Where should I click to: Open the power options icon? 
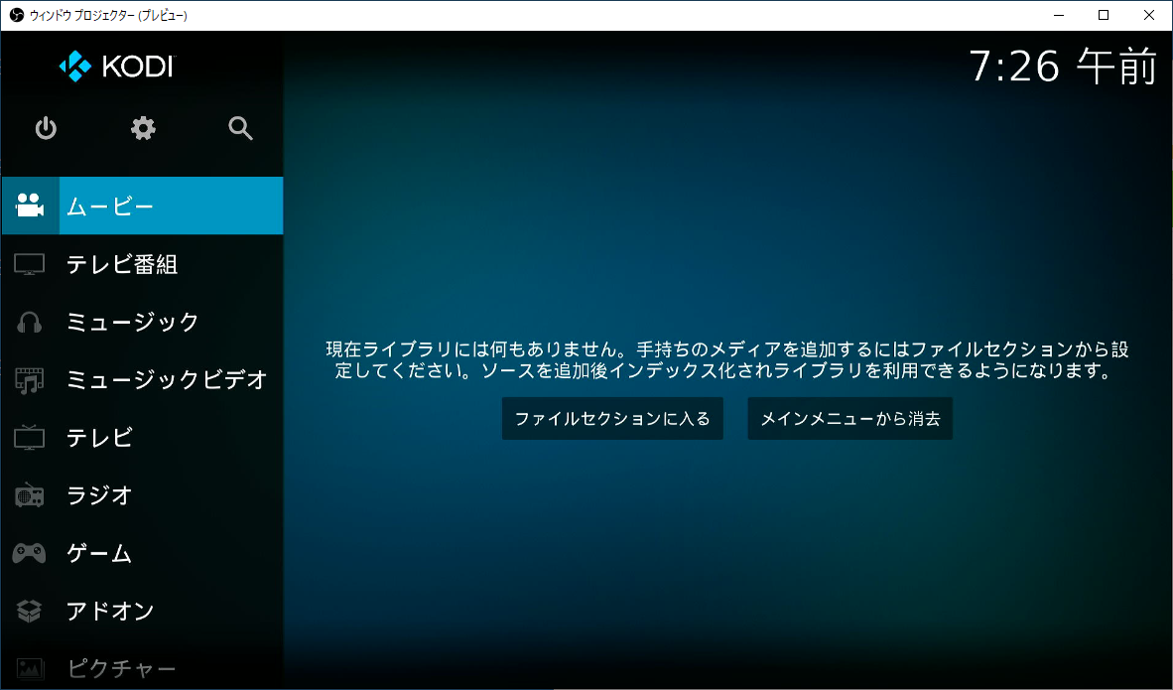coord(45,128)
